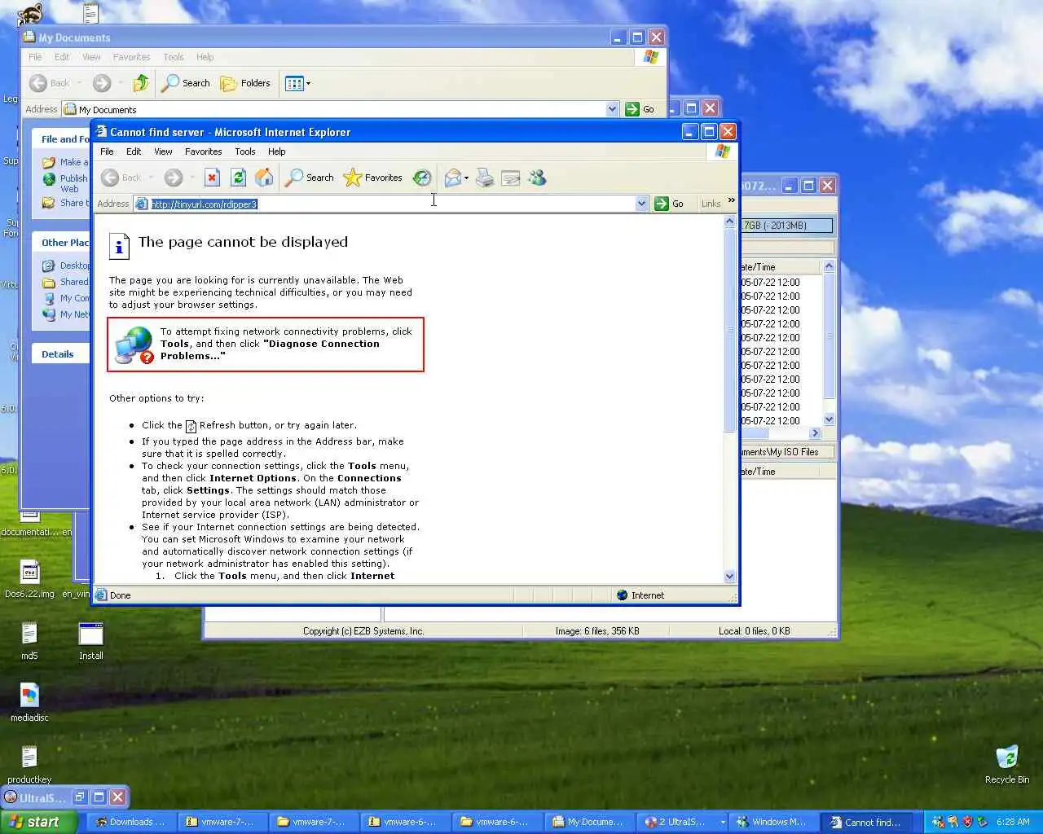Image resolution: width=1043 pixels, height=834 pixels.
Task: Open the Favorites menu in My Documents window
Action: (x=131, y=57)
